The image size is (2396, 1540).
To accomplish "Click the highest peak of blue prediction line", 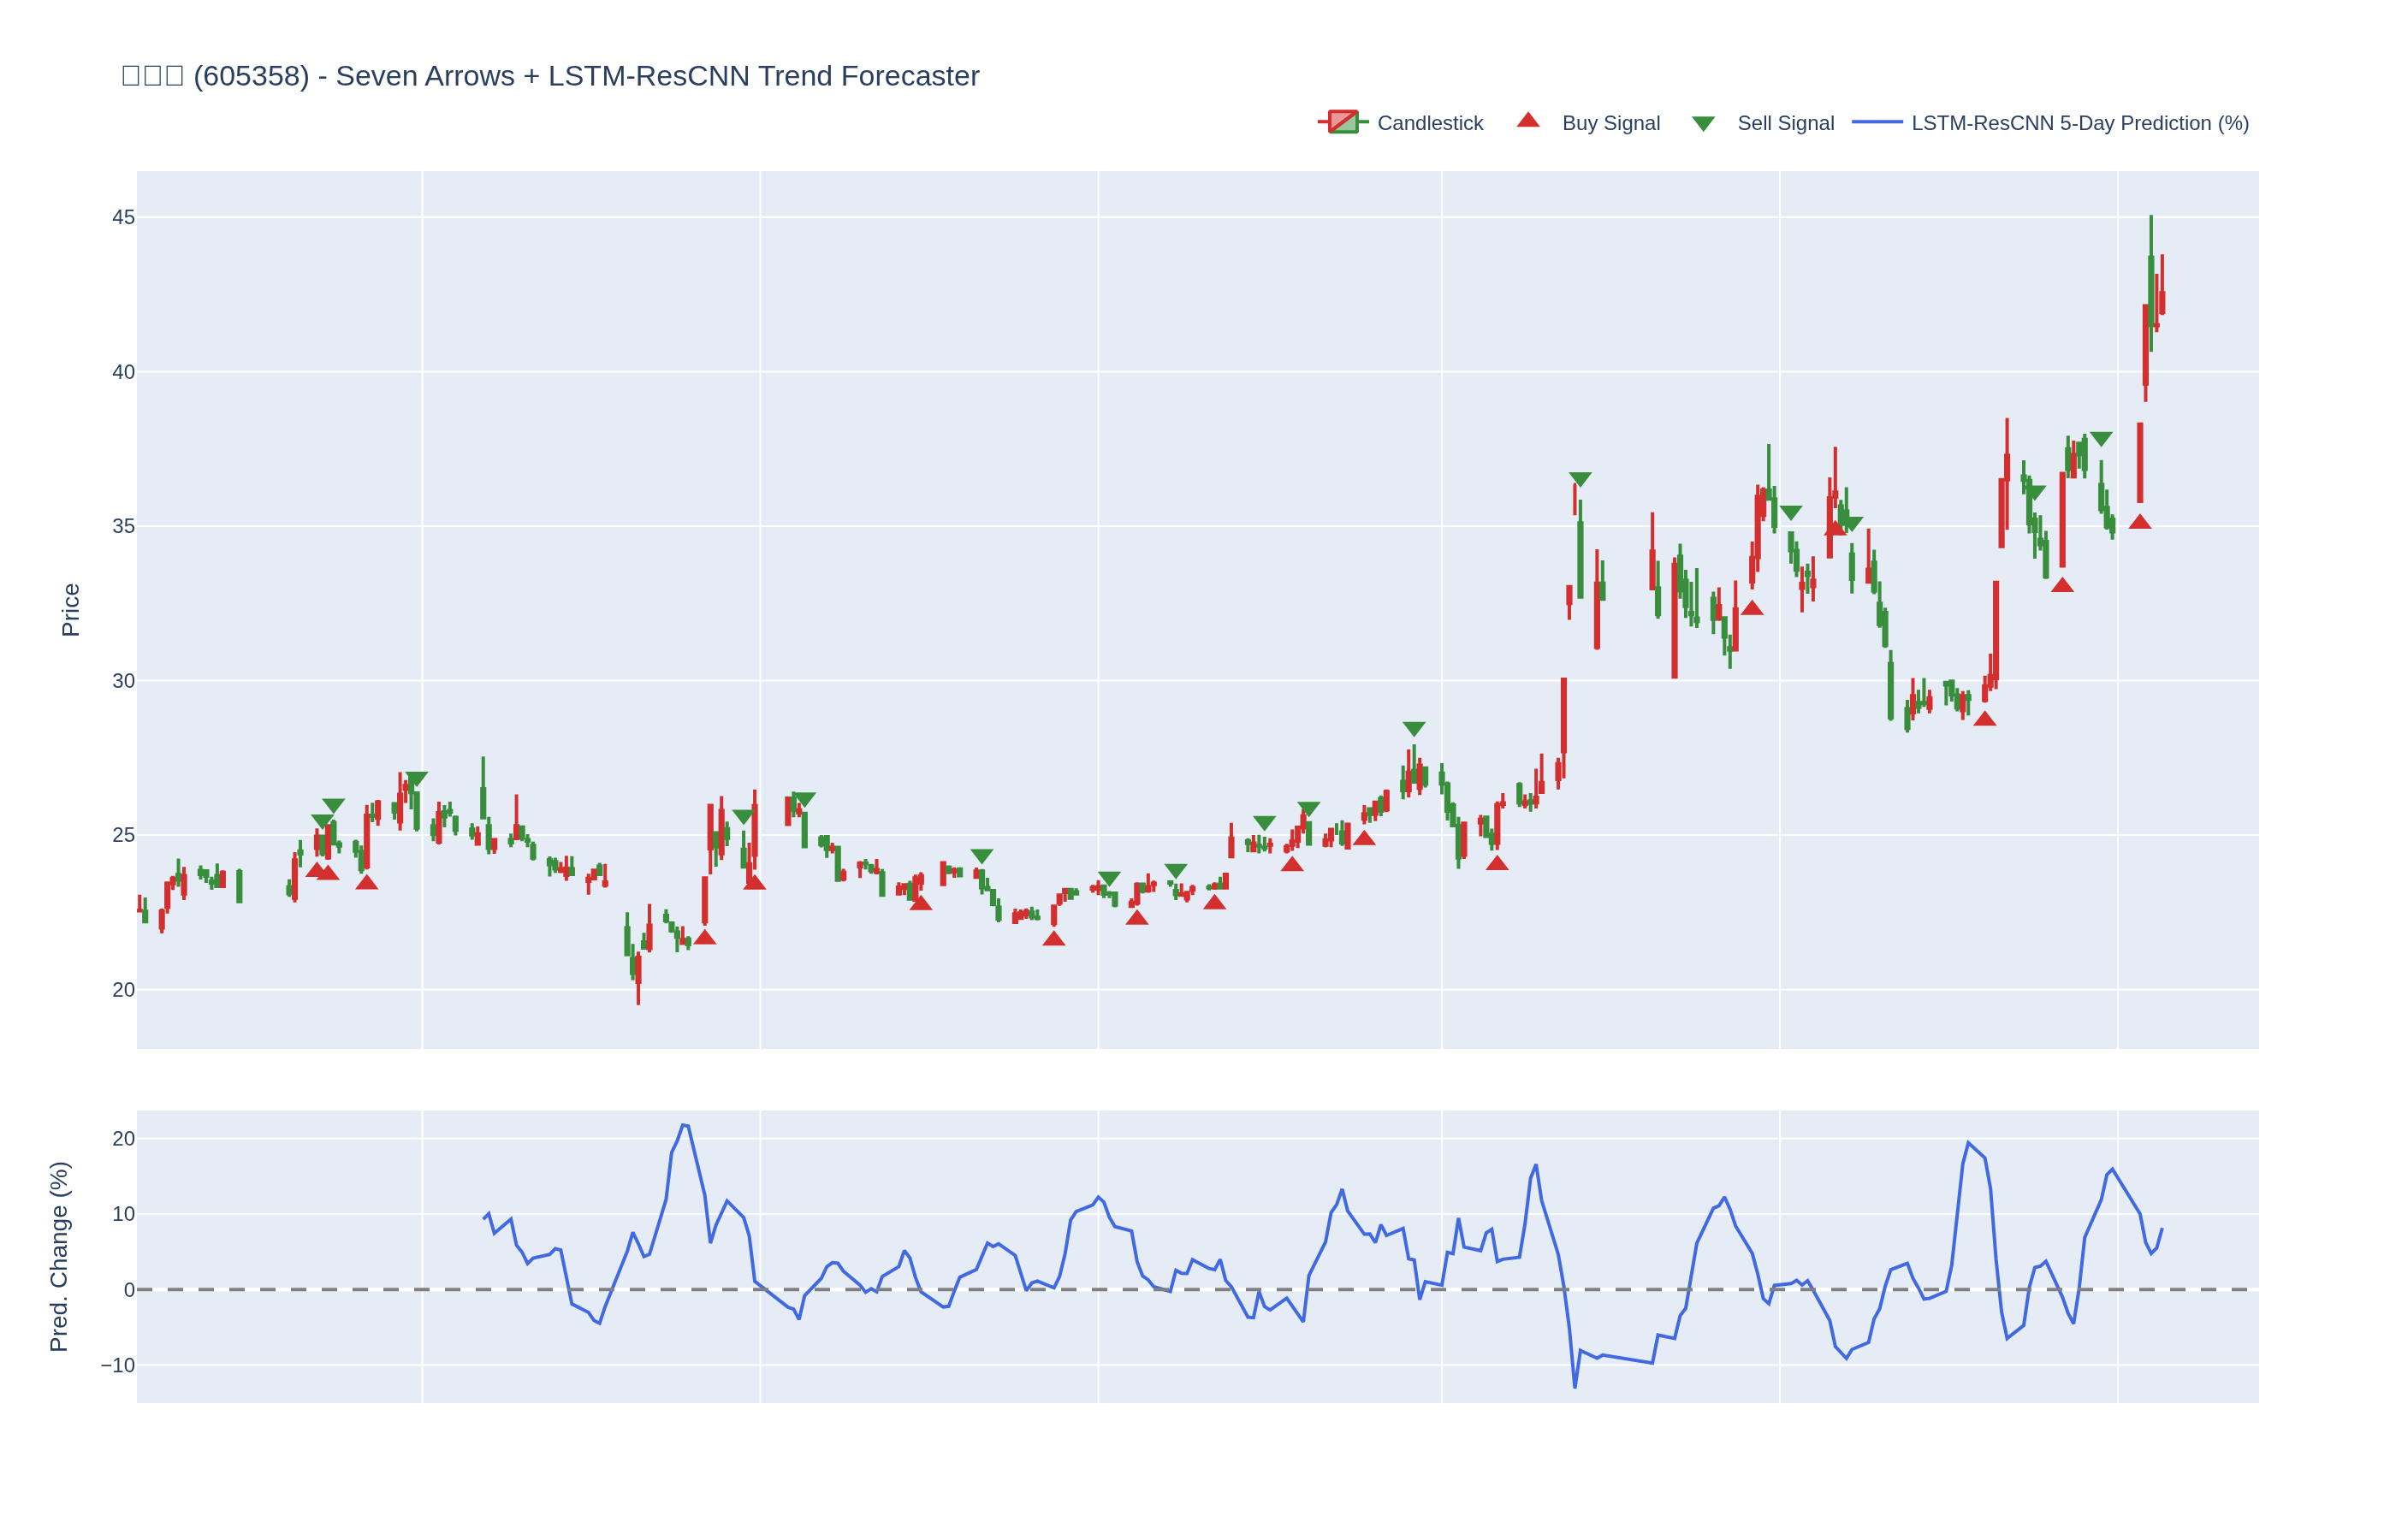I will coord(684,1125).
